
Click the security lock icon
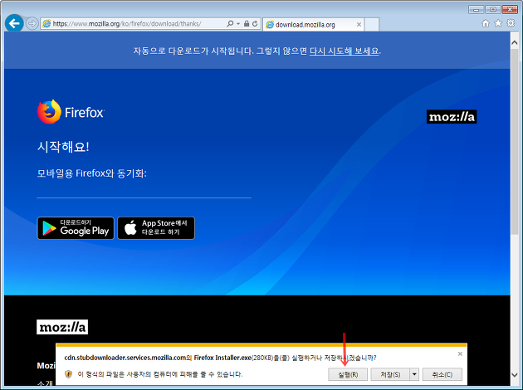click(247, 24)
